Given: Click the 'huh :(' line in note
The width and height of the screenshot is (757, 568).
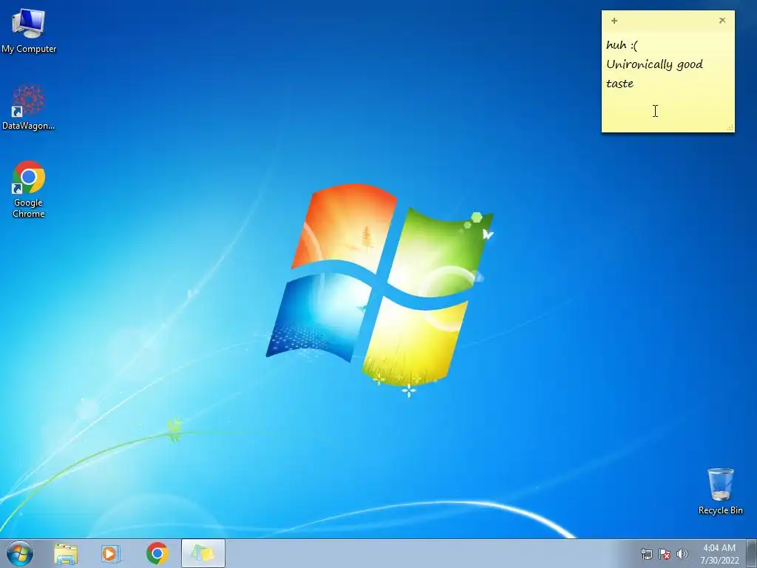Looking at the screenshot, I should 622,45.
